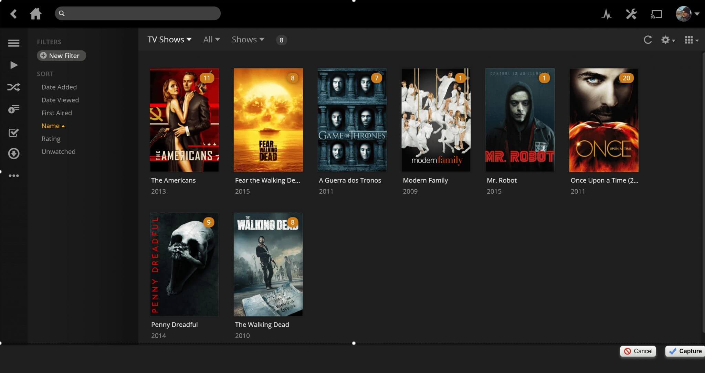Open the wrench and screwdriver settings
This screenshot has width=705, height=373.
tap(631, 14)
